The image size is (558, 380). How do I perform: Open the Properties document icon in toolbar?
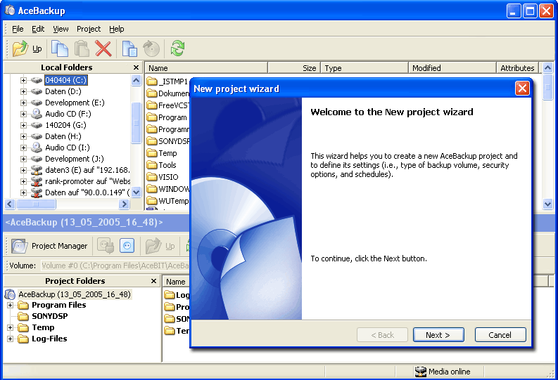(x=129, y=48)
